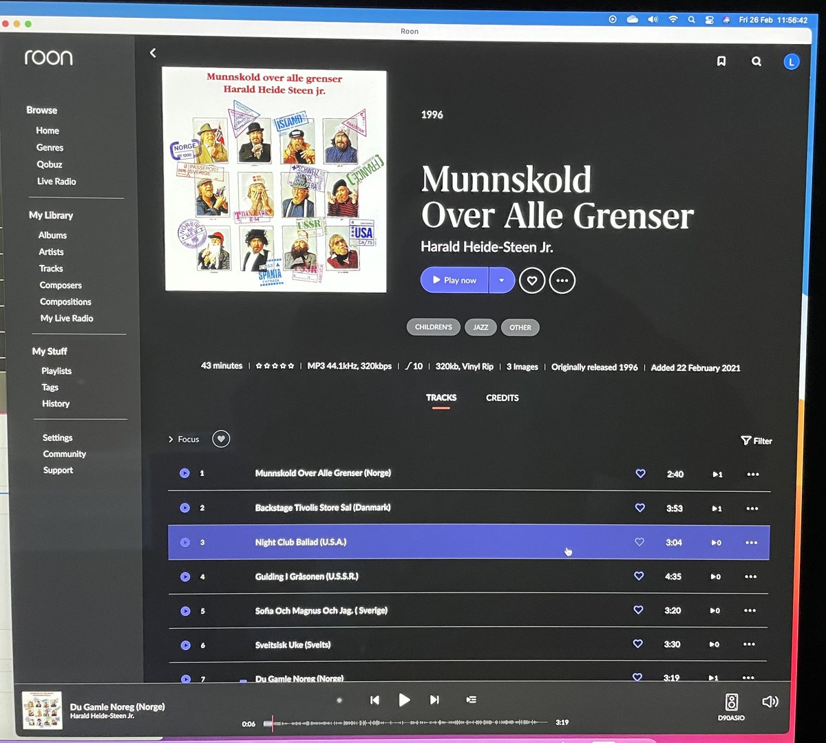
Task: Open Settings in sidebar
Action: (x=57, y=438)
